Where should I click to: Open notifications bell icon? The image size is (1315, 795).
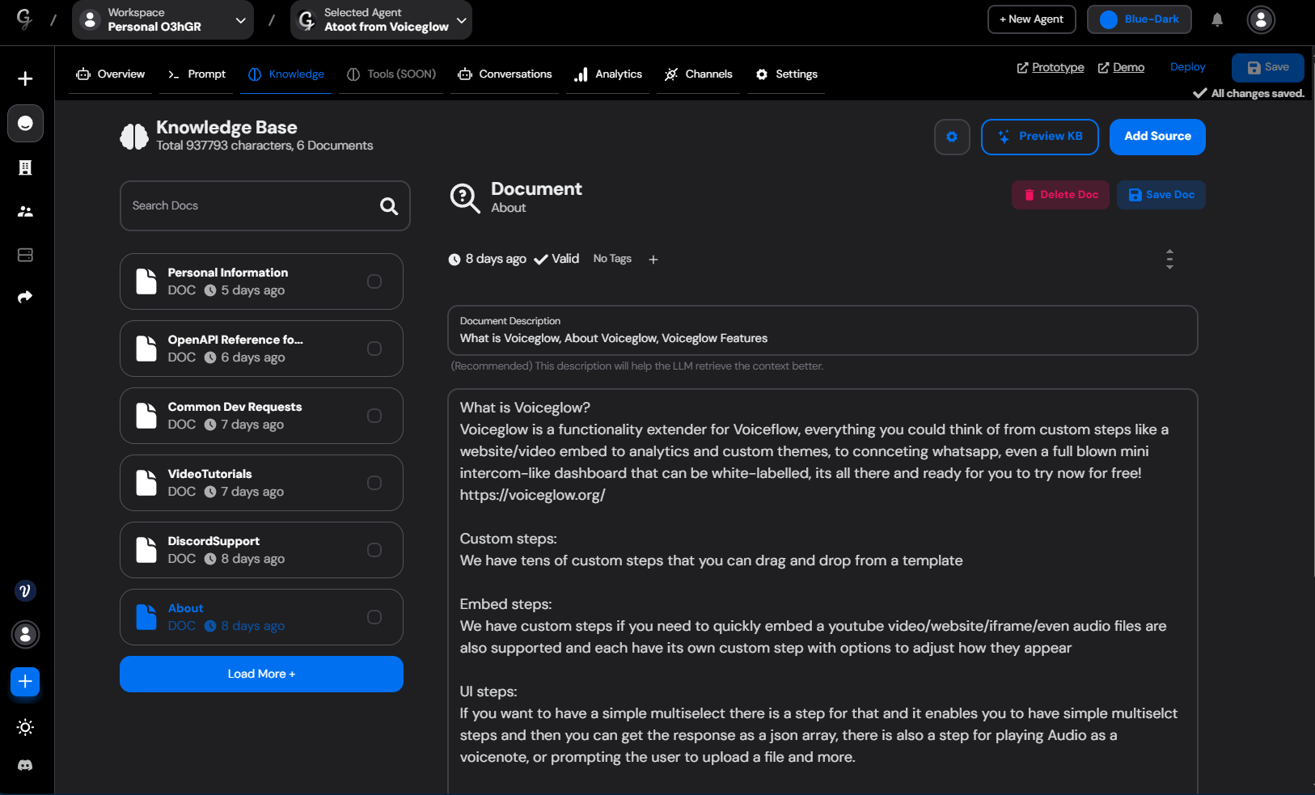[1217, 19]
